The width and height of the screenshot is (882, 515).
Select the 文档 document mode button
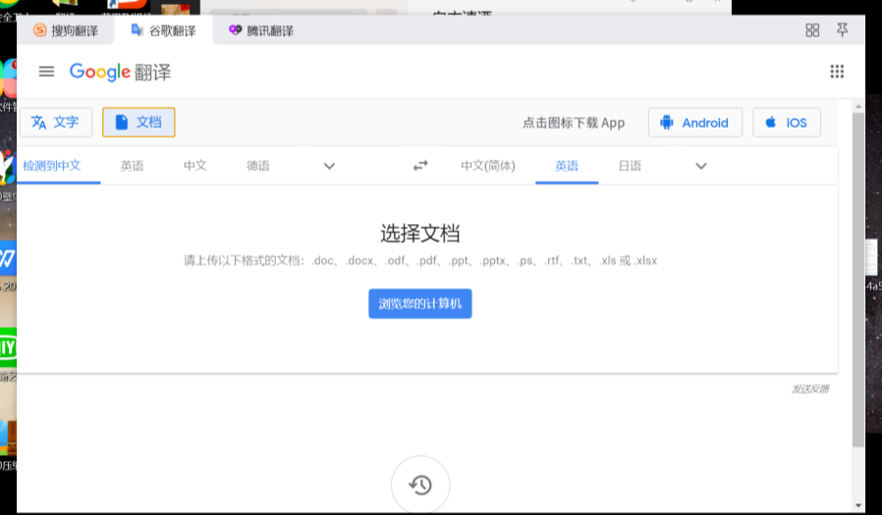click(x=138, y=122)
